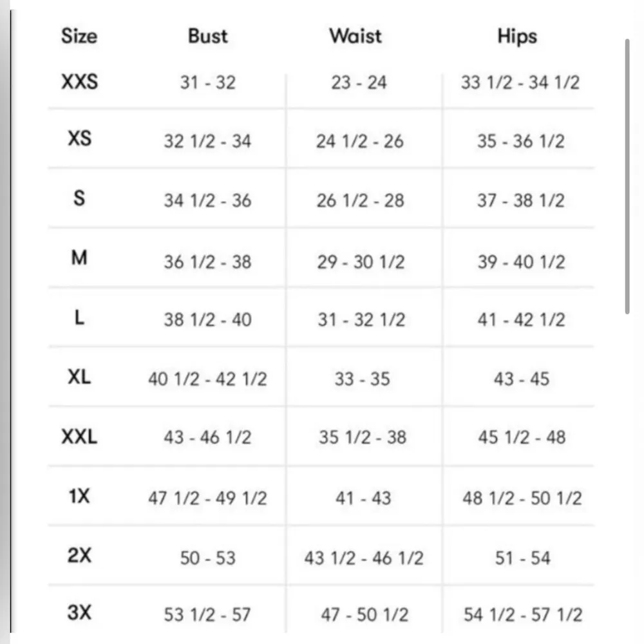Select the XL size row label
This screenshot has height=644, width=644.
click(x=79, y=377)
